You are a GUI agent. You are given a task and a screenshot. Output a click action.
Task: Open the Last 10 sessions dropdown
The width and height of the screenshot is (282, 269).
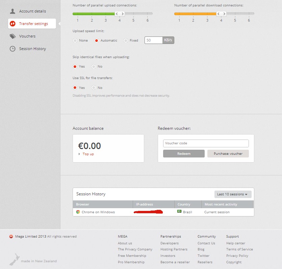click(x=233, y=194)
